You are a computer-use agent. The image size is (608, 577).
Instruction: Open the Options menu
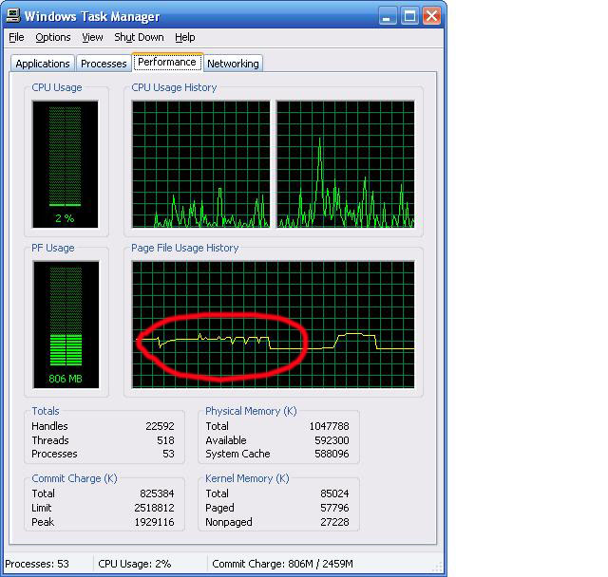coord(53,37)
